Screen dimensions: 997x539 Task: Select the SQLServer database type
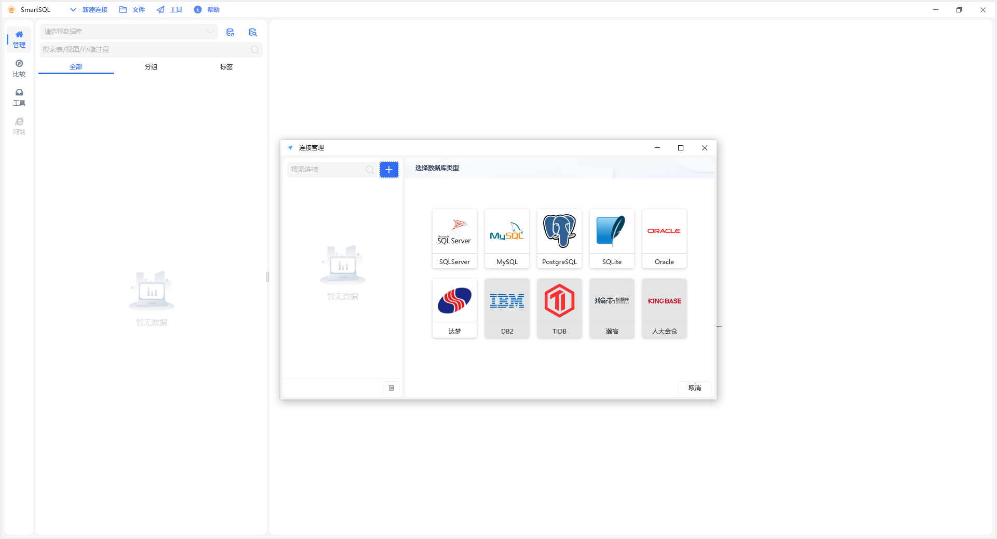tap(454, 239)
